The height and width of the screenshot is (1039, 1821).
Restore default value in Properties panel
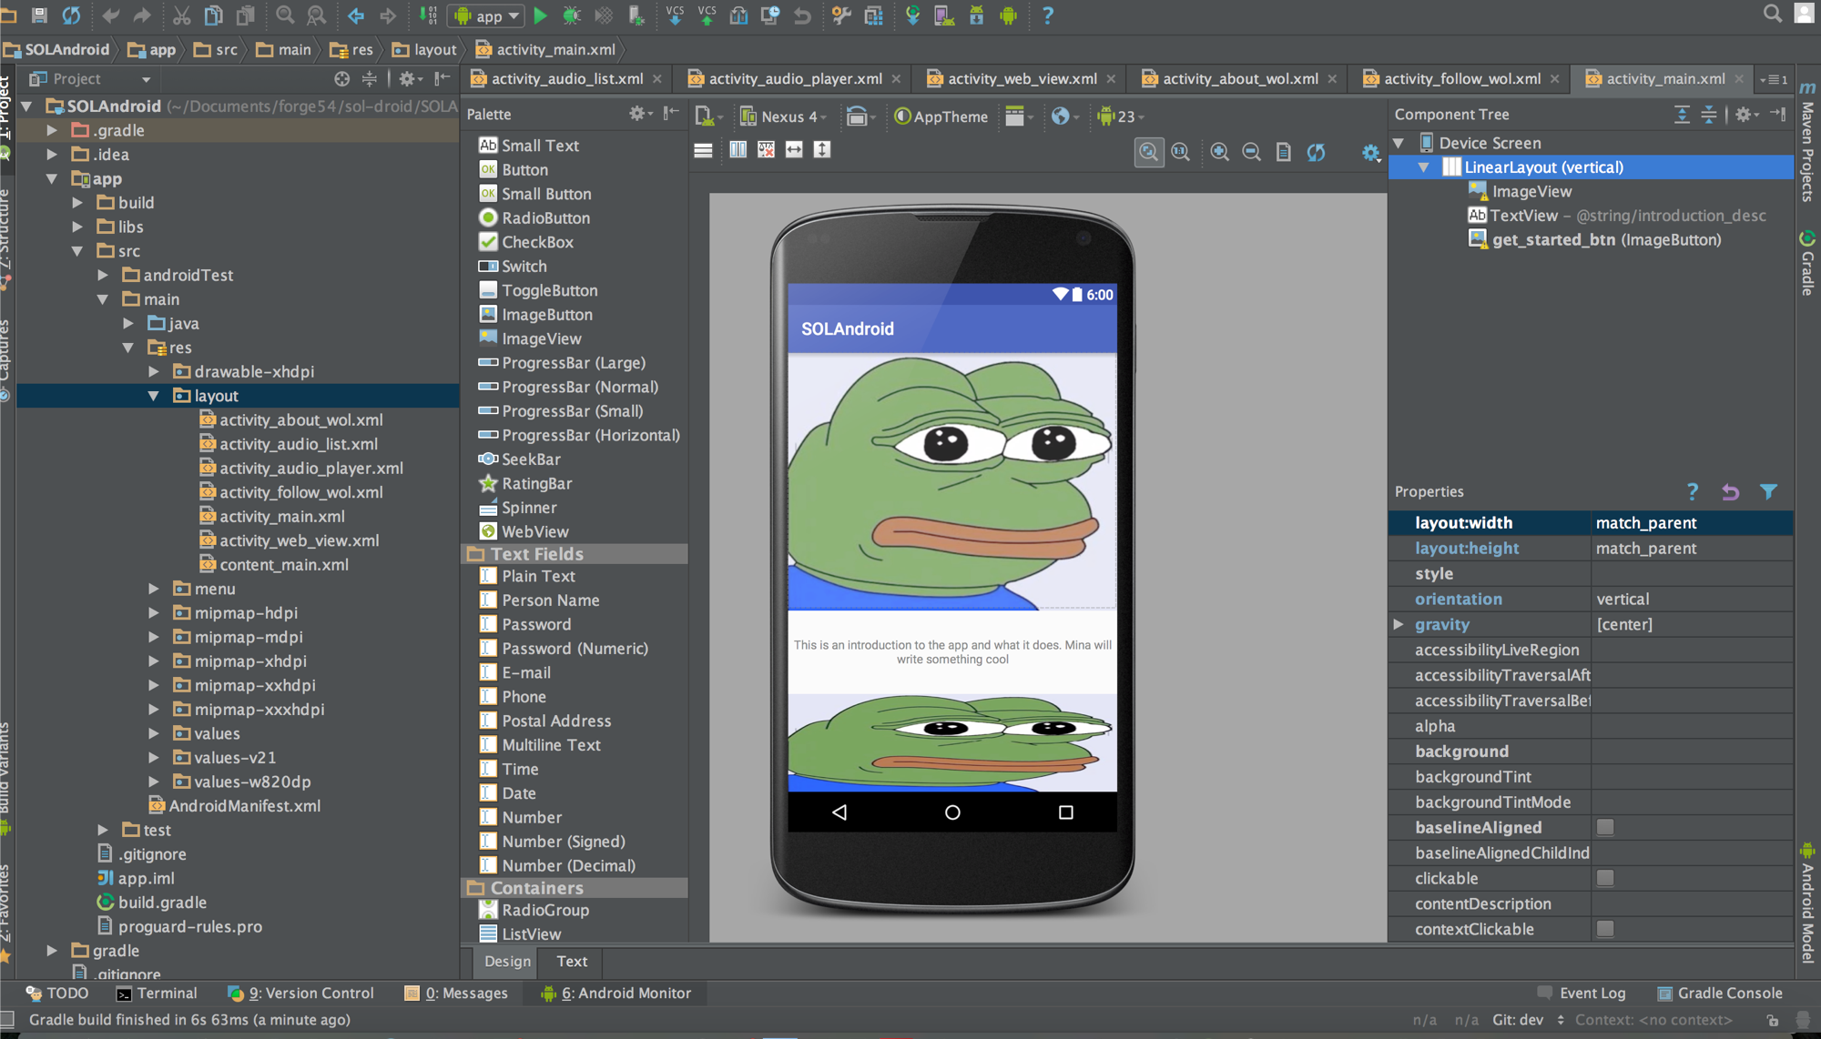pyautogui.click(x=1730, y=491)
